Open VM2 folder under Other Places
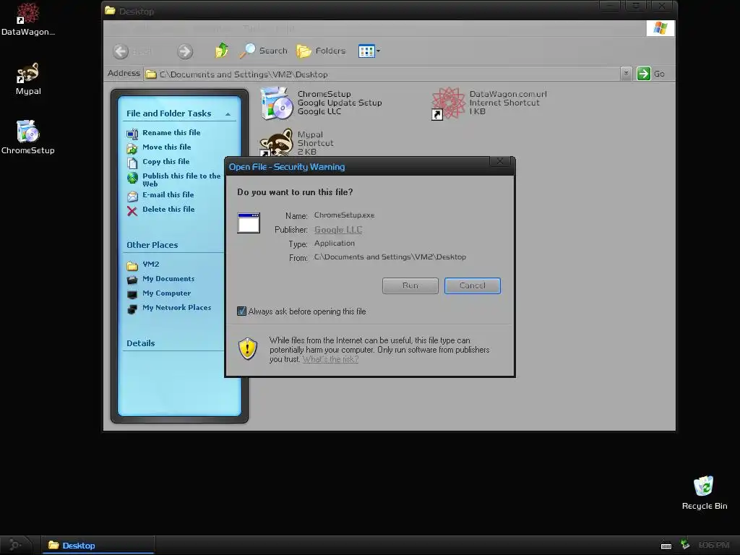The width and height of the screenshot is (740, 555). (x=150, y=264)
